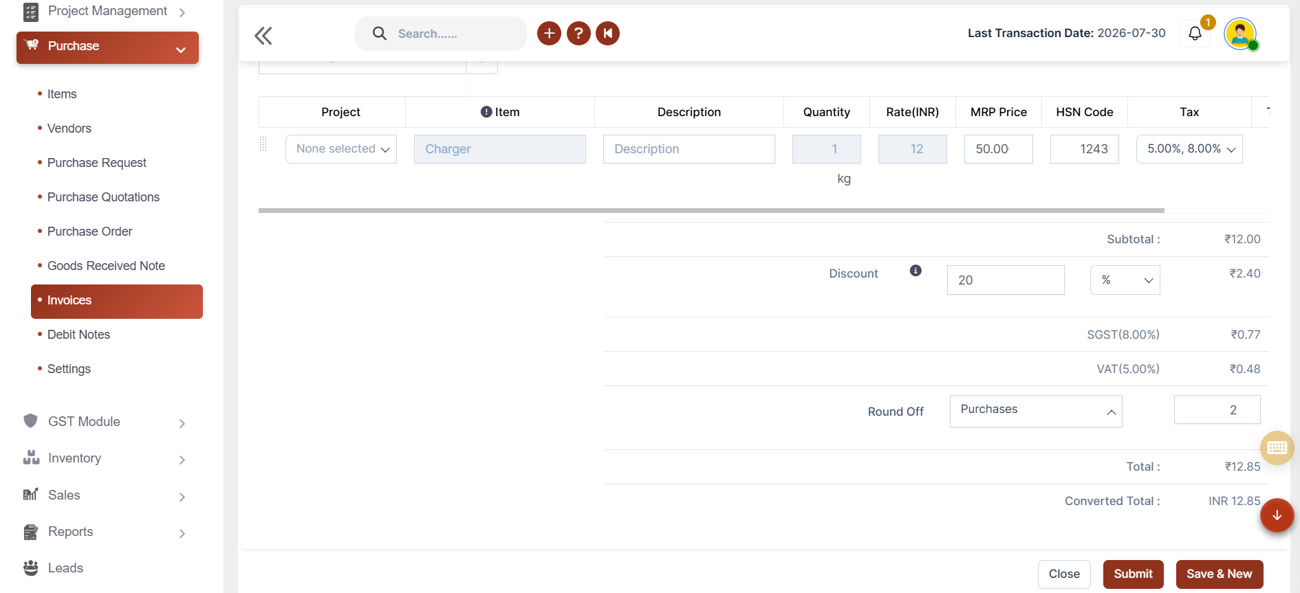Select Invoices in the Purchase menu
The image size is (1300, 593).
117,301
